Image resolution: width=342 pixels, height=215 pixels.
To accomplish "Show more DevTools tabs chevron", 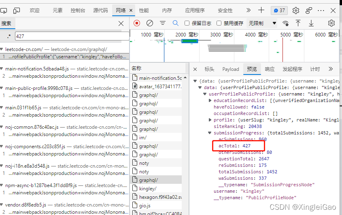I will coord(249,10).
